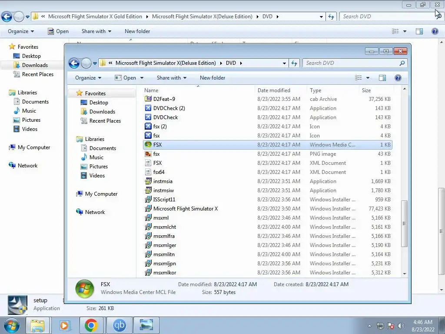Expand view options arrow in rear window

coord(405,31)
